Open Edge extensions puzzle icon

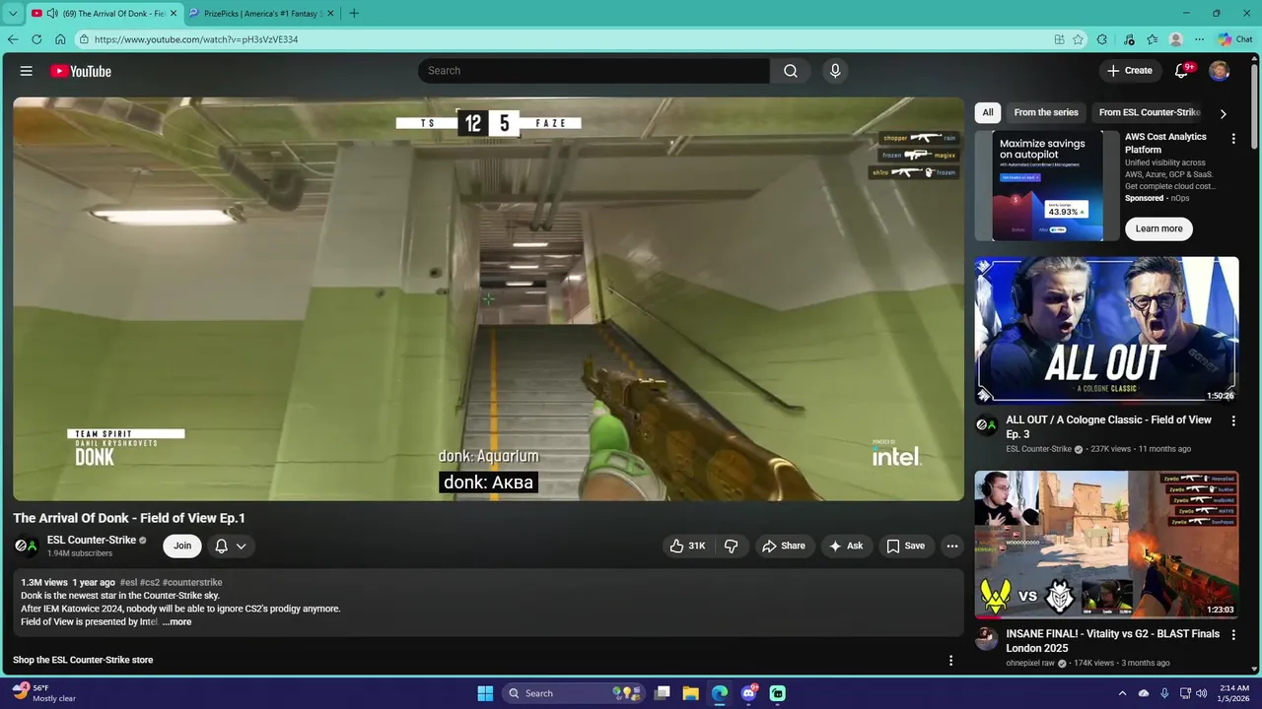coord(1102,39)
